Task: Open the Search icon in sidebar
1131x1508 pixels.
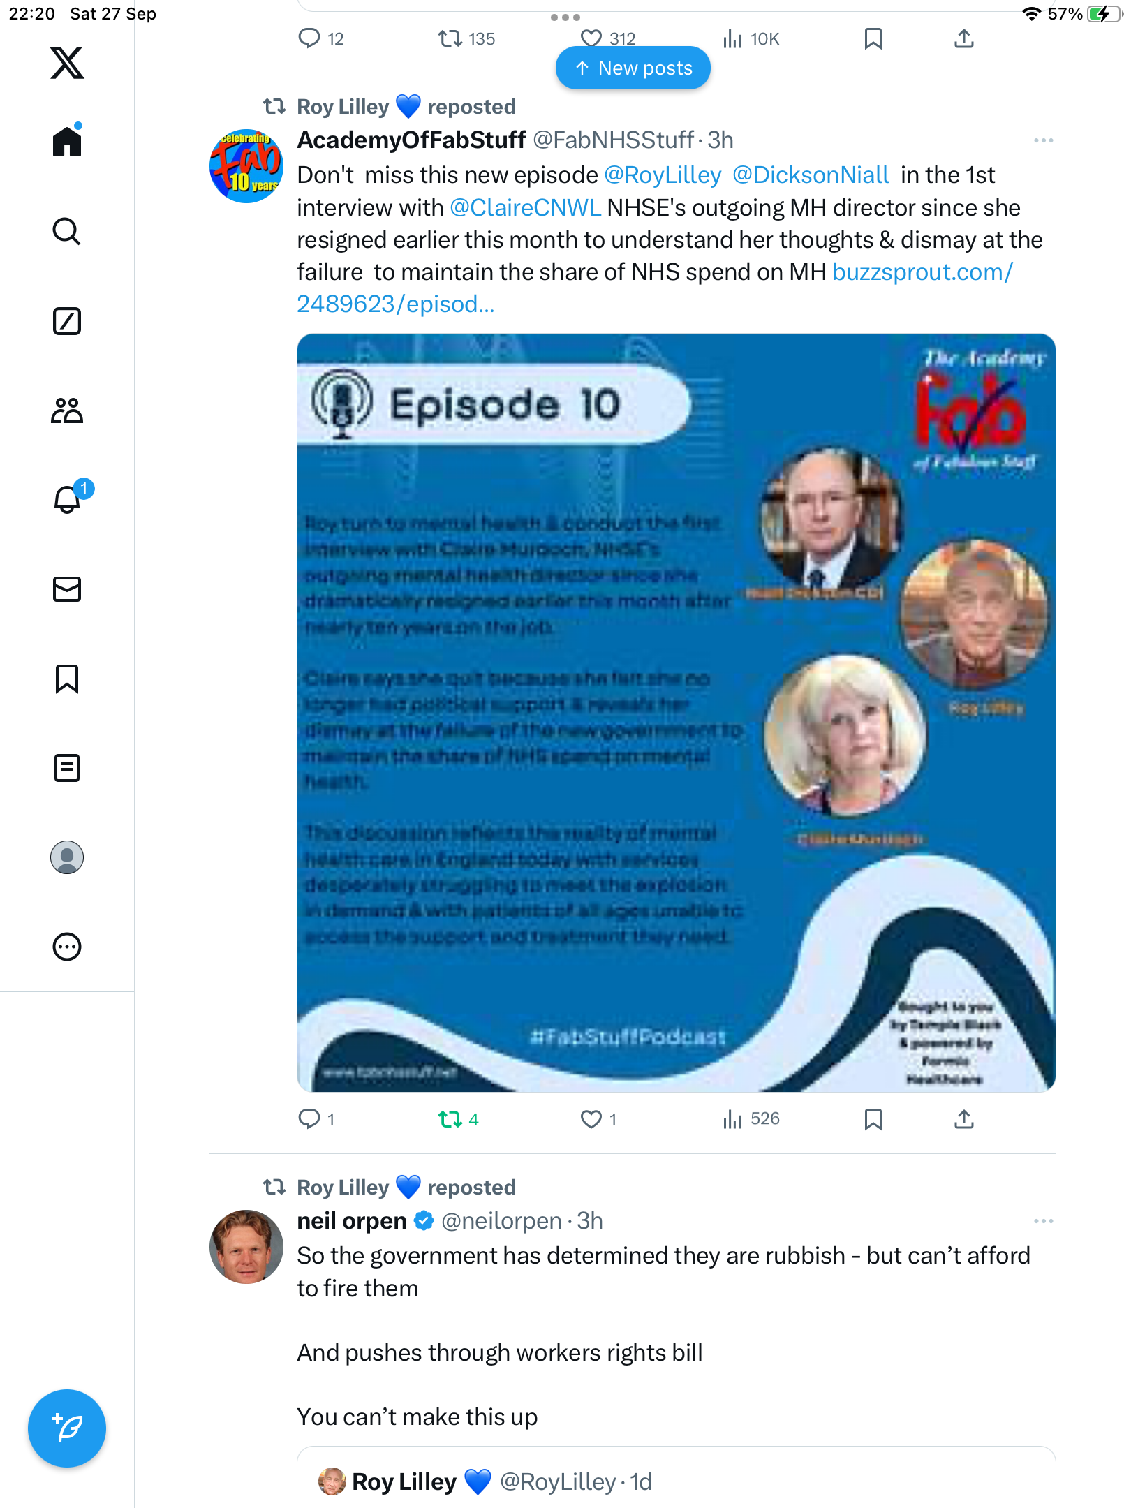Action: point(67,231)
